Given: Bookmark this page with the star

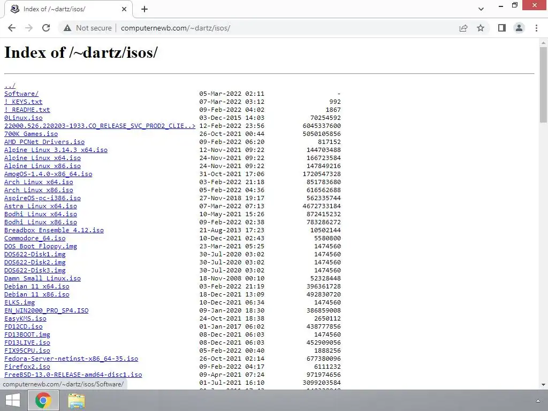Looking at the screenshot, I should (481, 28).
